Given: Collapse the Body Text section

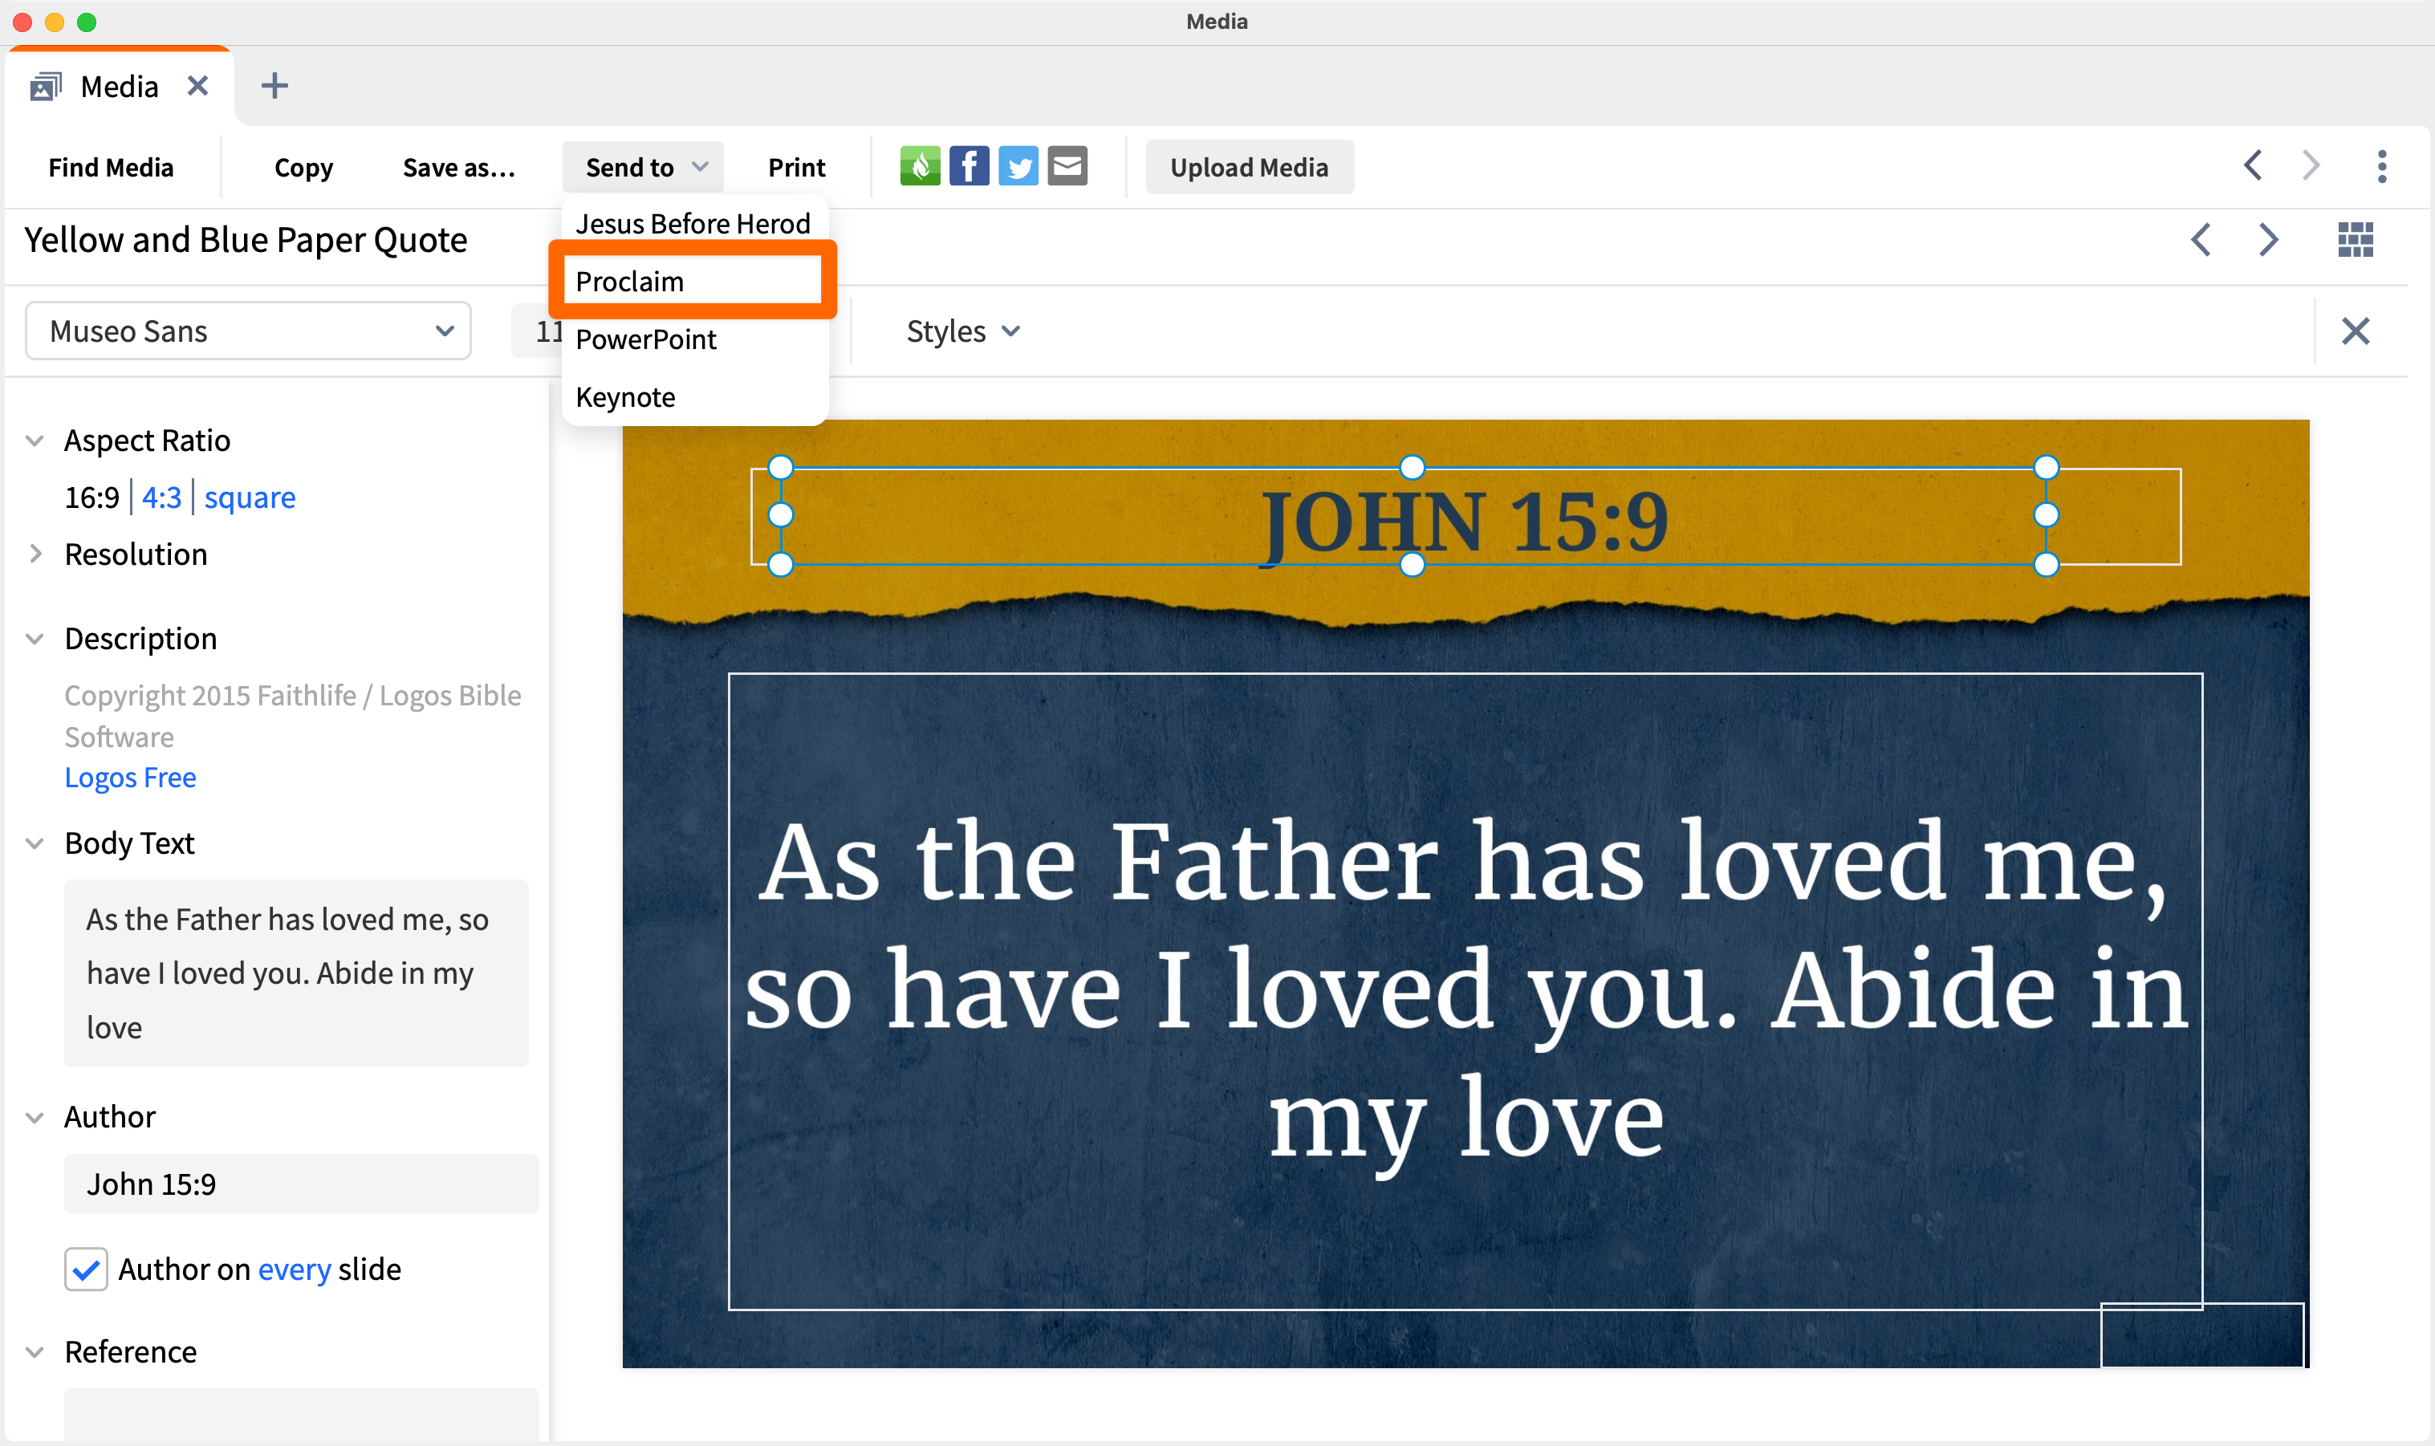Looking at the screenshot, I should coord(35,843).
